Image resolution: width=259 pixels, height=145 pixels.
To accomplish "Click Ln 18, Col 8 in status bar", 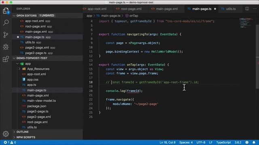I will (167, 142).
